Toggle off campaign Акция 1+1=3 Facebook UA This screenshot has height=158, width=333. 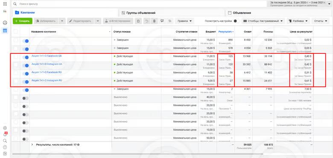point(26,57)
